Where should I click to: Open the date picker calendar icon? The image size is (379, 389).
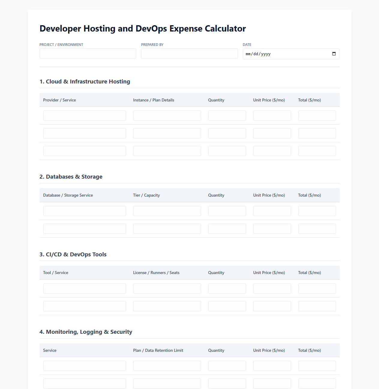click(334, 54)
